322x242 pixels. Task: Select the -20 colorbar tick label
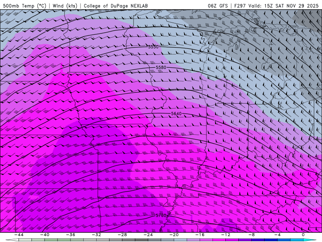(174, 235)
